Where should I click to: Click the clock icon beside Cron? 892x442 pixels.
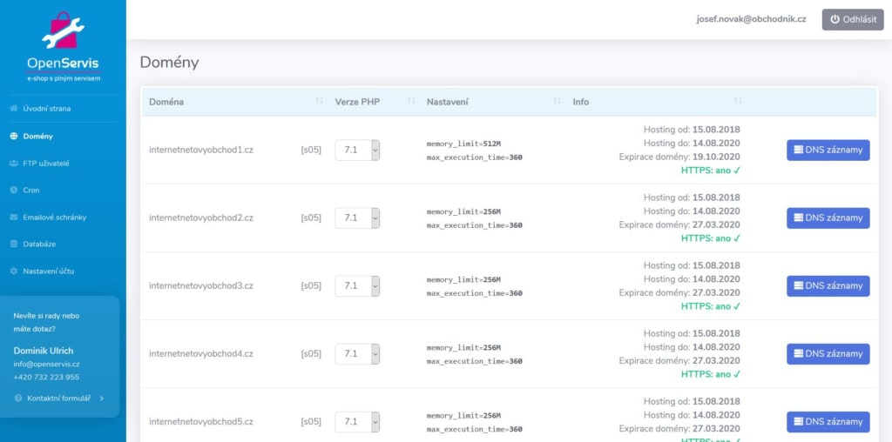(13, 190)
